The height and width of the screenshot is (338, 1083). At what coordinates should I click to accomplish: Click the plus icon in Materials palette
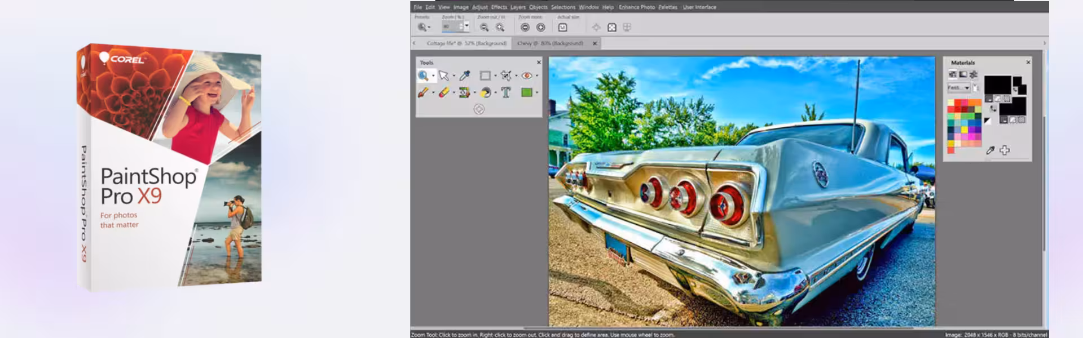coord(1005,150)
